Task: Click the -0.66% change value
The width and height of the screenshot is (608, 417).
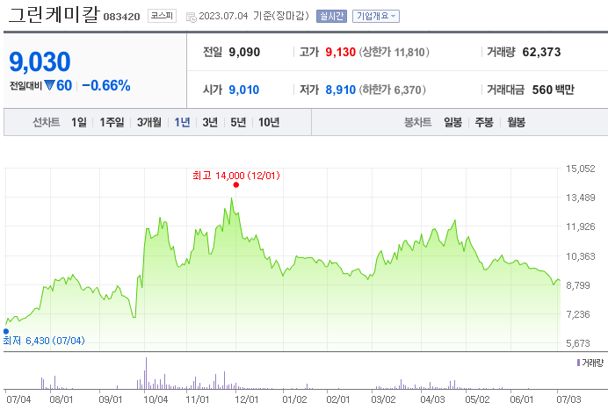Action: [x=105, y=86]
